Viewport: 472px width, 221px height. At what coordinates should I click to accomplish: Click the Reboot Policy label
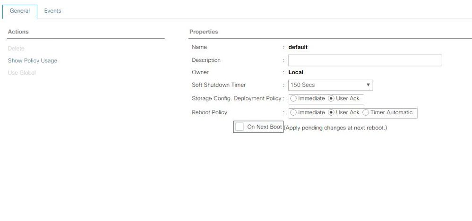(x=209, y=112)
